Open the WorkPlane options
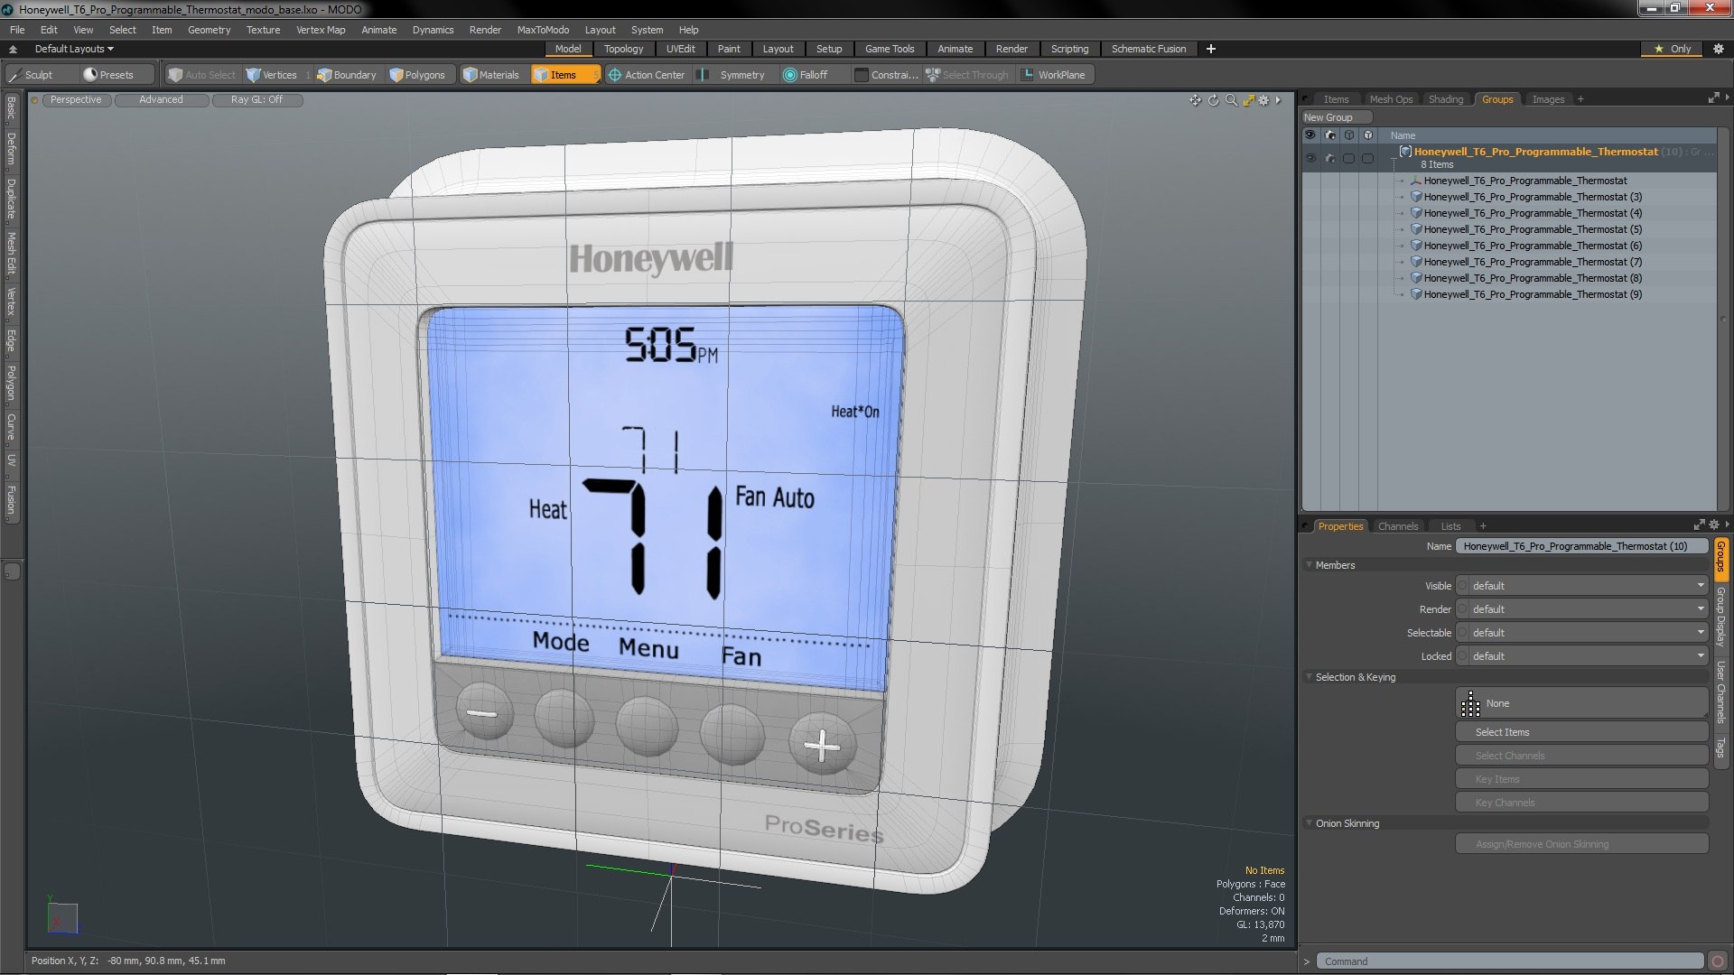The width and height of the screenshot is (1734, 975). tap(1054, 75)
